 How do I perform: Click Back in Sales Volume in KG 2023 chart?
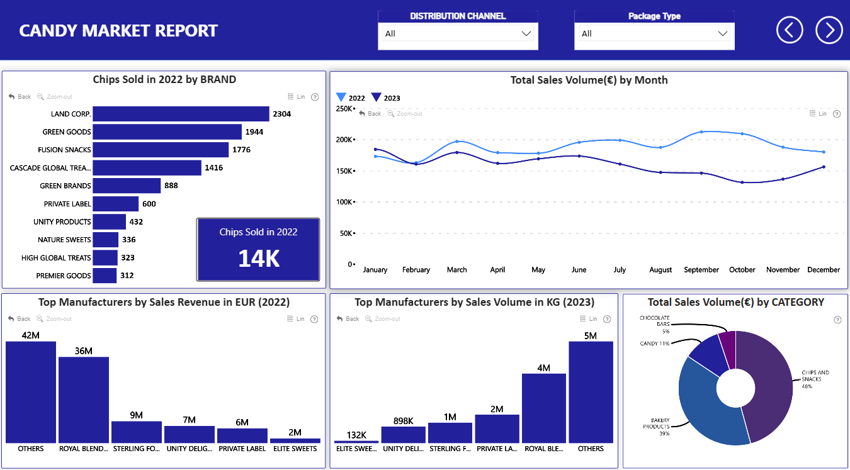pos(348,319)
